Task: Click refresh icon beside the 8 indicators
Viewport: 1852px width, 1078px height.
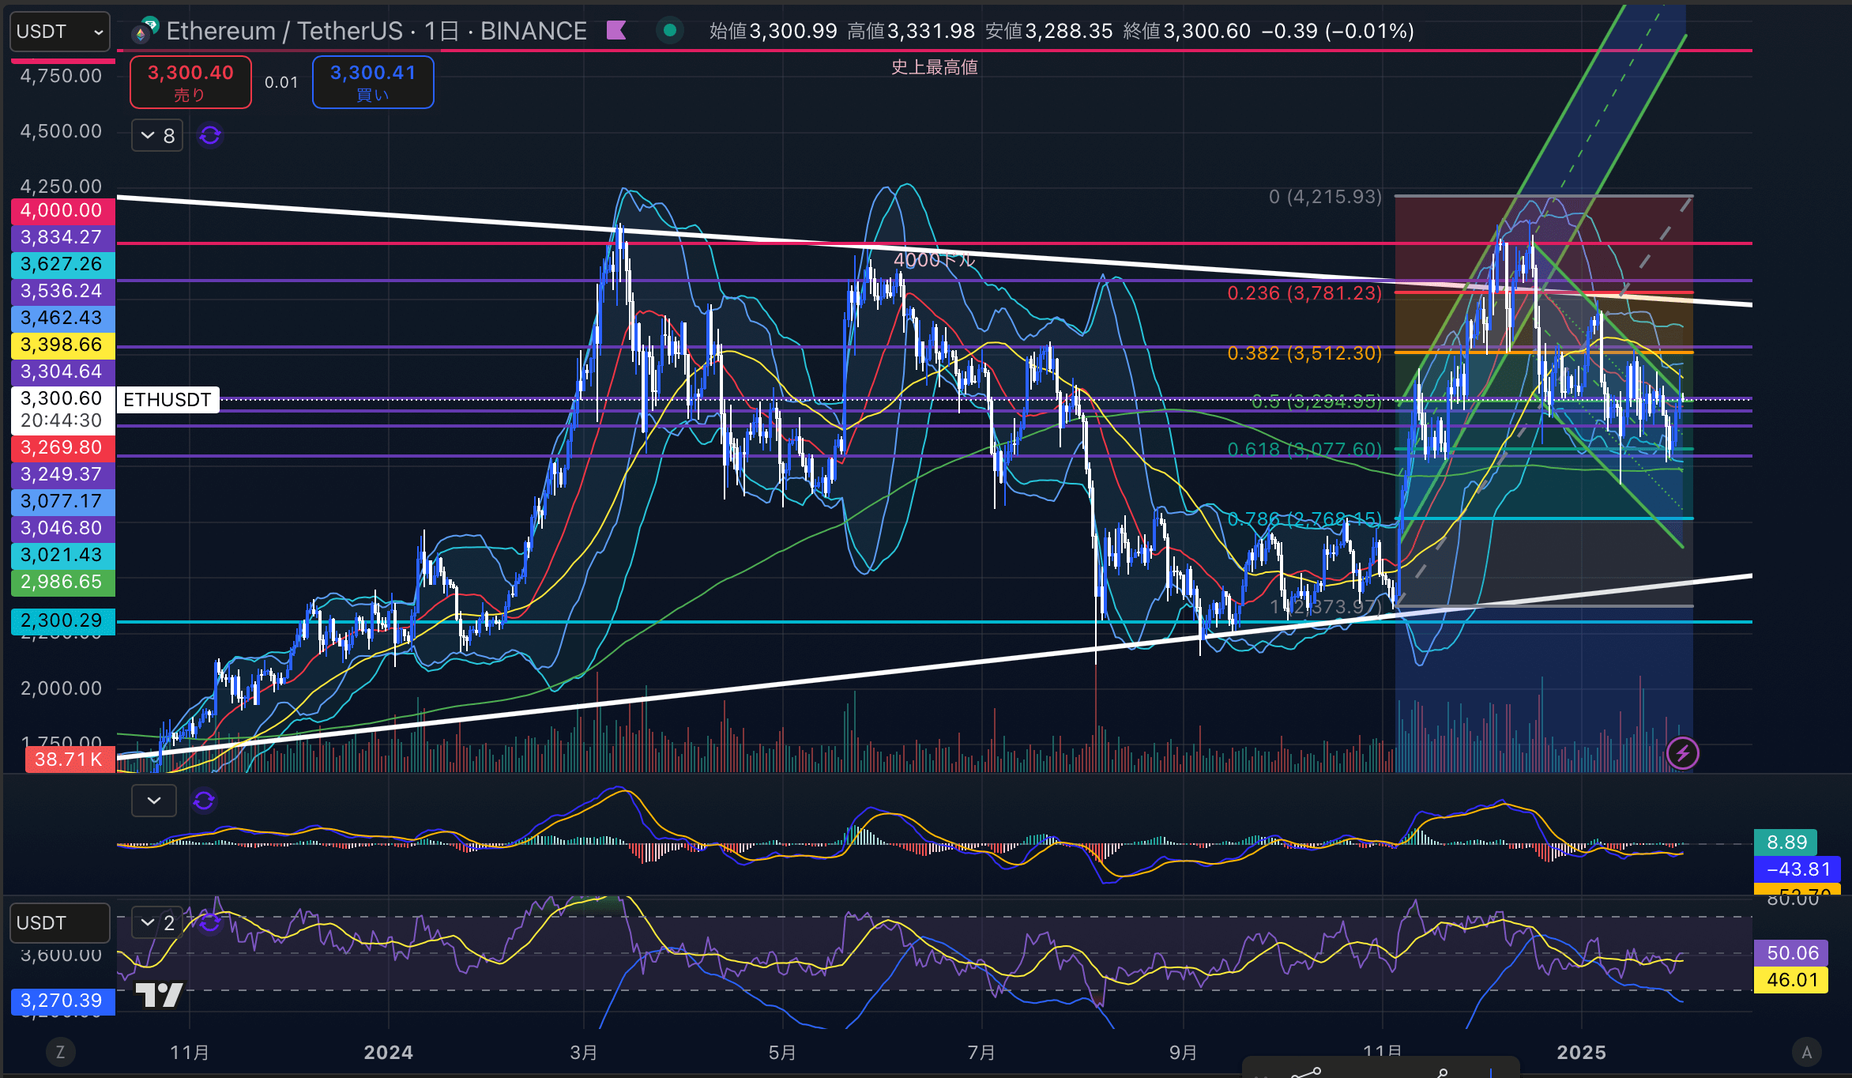Action: pos(210,136)
